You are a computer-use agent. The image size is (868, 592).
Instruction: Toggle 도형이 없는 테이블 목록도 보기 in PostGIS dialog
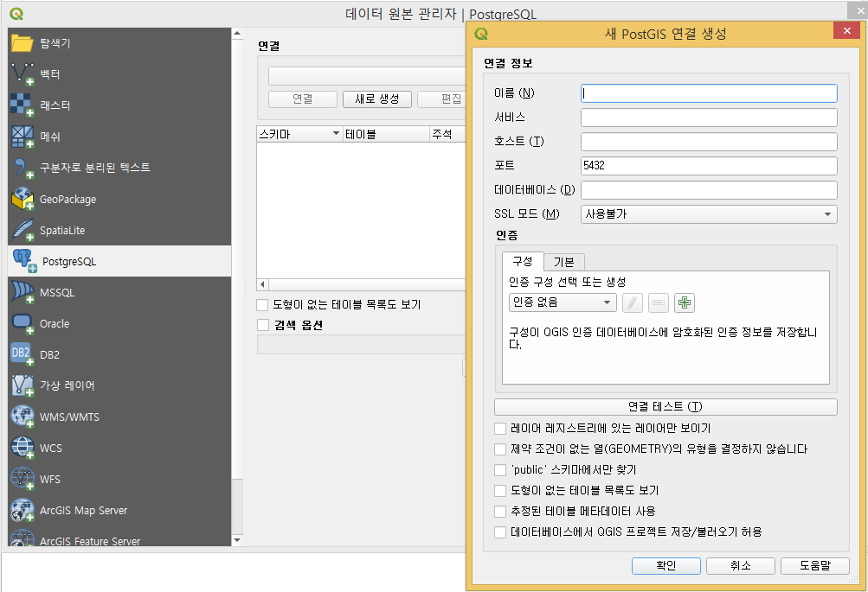tap(500, 490)
